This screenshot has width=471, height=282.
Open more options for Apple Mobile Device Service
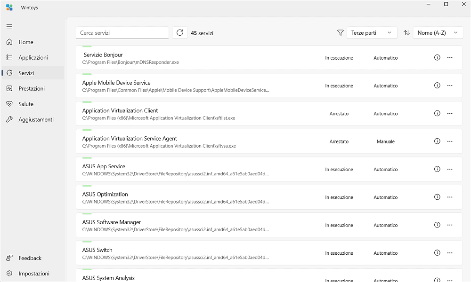point(450,86)
